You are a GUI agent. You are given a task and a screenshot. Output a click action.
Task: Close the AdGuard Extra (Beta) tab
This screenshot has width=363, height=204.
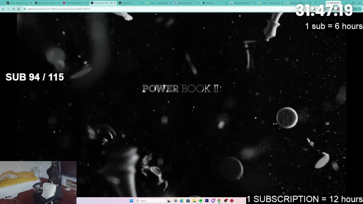[x=255, y=3]
